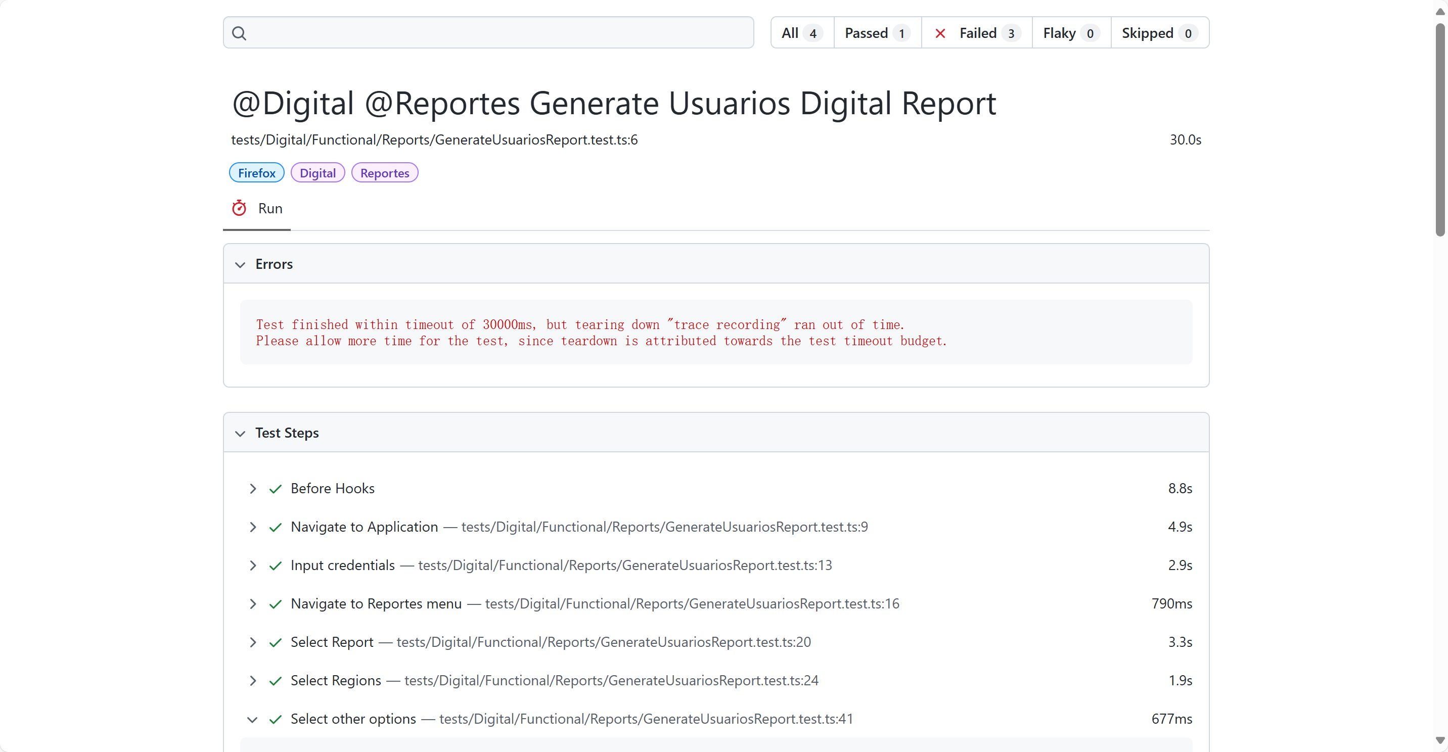The image size is (1448, 752).
Task: Click the 2.9s step duration
Action: (1180, 566)
